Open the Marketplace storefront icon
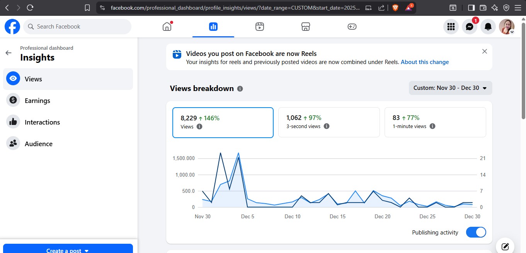 coord(306,27)
